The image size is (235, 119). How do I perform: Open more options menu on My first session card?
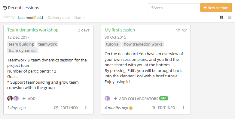183,108
